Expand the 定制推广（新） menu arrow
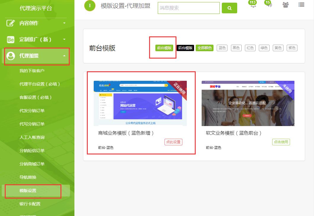This screenshot has width=314, height=216. [x=64, y=39]
